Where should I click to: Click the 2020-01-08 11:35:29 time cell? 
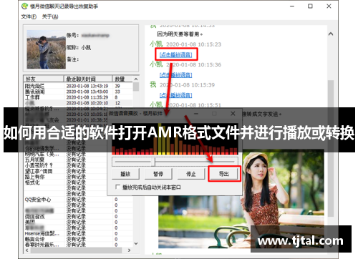(x=87, y=97)
